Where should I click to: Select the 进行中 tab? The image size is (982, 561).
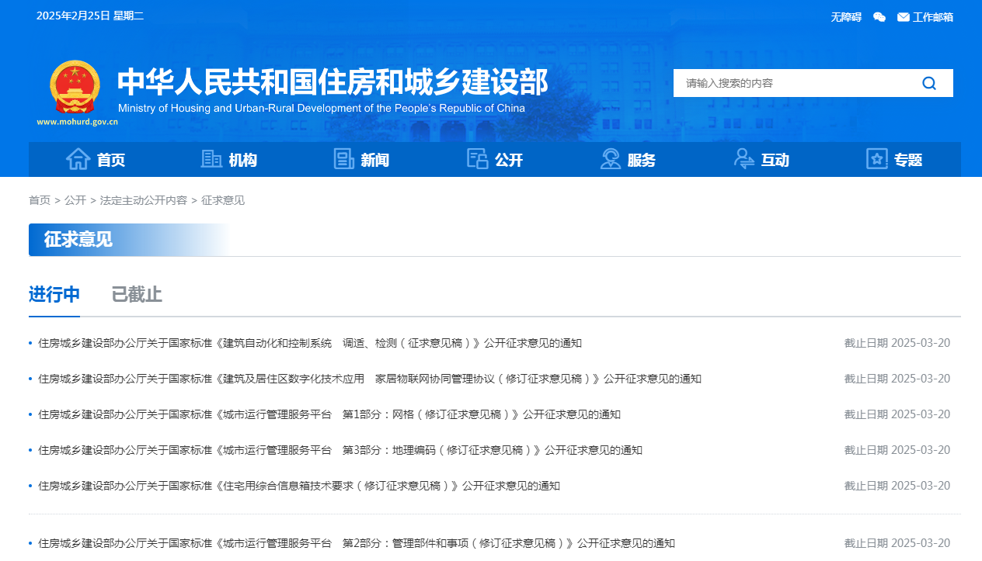[54, 295]
